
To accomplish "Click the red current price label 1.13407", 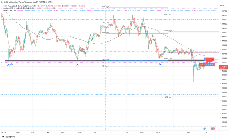I will coord(223,67).
